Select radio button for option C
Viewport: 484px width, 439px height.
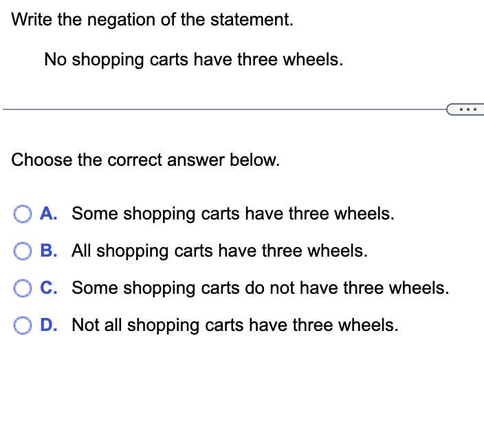pos(23,288)
